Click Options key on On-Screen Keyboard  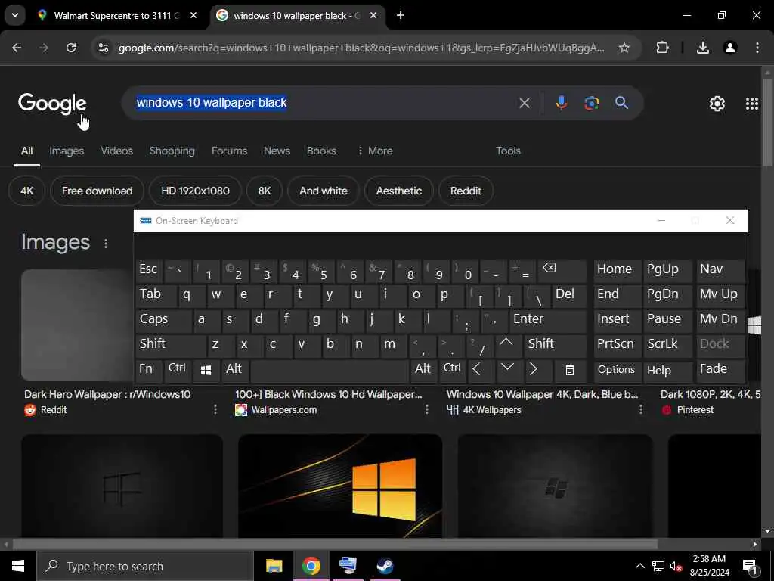(617, 370)
